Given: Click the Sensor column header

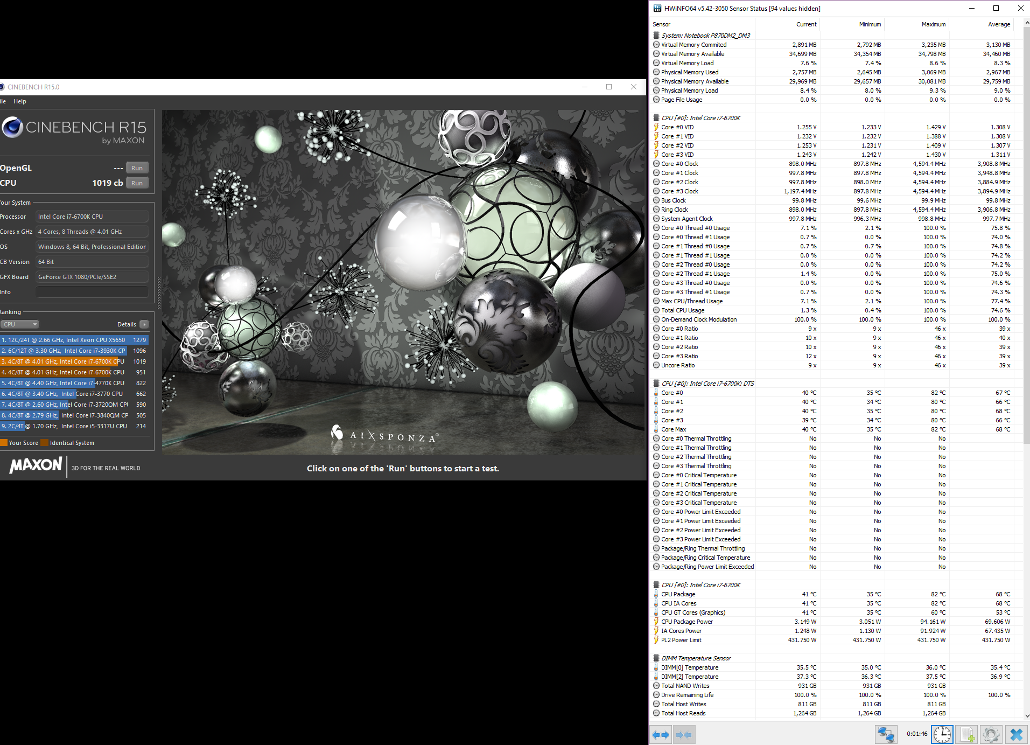Looking at the screenshot, I should point(661,24).
